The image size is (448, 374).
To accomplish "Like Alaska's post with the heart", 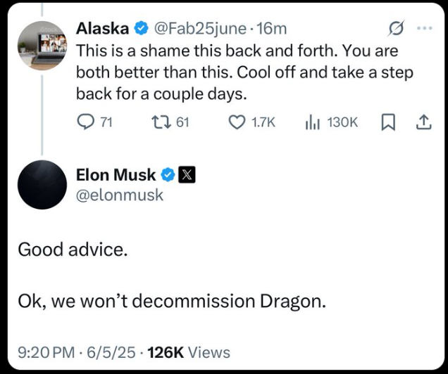I will 237,122.
